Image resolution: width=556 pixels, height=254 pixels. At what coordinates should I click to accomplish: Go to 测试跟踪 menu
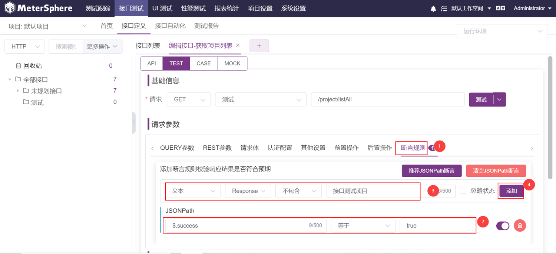98,9
